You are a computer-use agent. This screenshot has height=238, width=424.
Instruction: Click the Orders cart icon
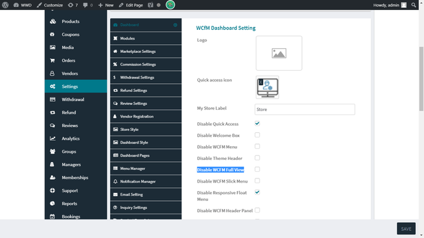(52, 60)
